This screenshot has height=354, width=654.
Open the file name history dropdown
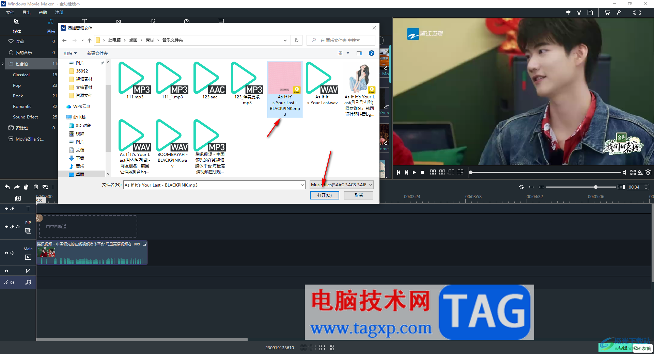pyautogui.click(x=302, y=185)
